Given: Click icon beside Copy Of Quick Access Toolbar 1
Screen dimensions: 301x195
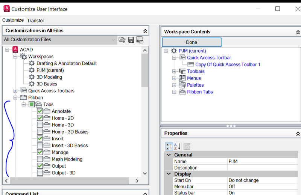Looking at the screenshot, I should pyautogui.click(x=190, y=64).
